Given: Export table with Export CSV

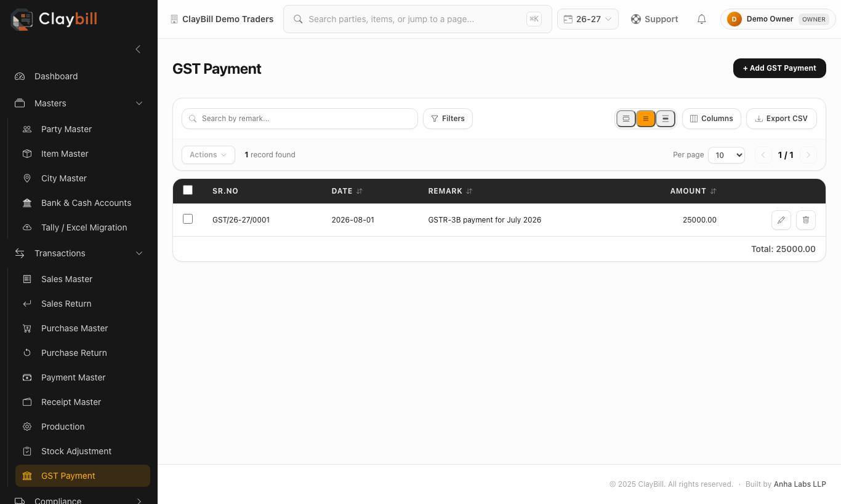Looking at the screenshot, I should (781, 119).
